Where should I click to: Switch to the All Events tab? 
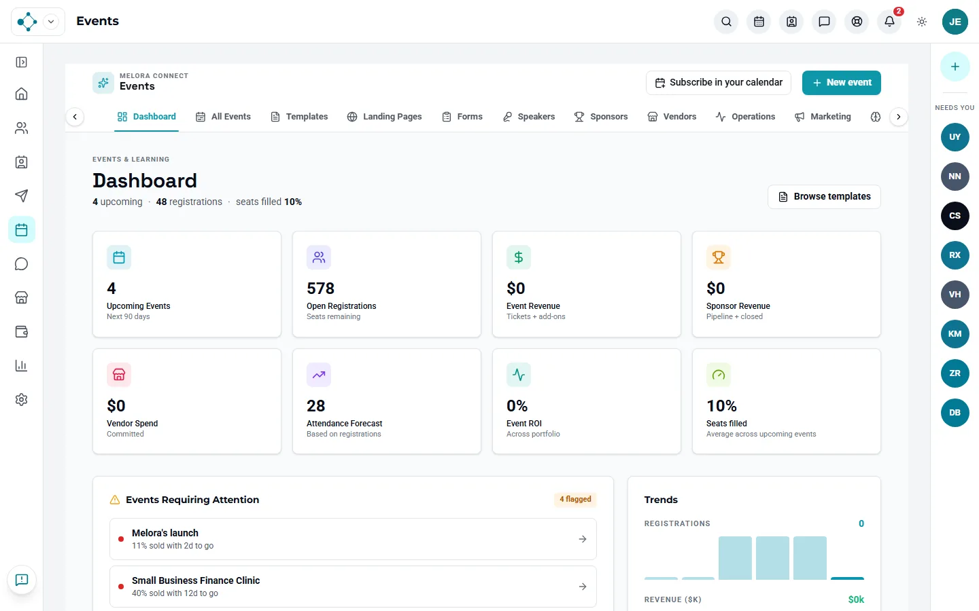[x=223, y=117]
